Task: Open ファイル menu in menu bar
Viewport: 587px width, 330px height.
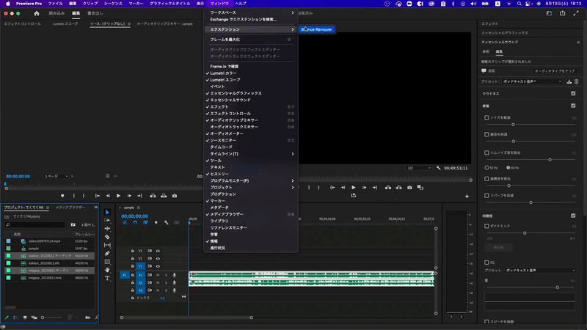Action: click(55, 4)
